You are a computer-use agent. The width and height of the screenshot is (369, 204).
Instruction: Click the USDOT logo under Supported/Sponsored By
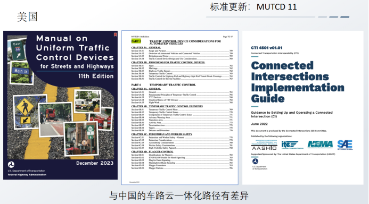click(256, 161)
